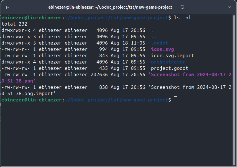
Task: Open the hamburger menu
Action: pyautogui.click(x=195, y=7)
